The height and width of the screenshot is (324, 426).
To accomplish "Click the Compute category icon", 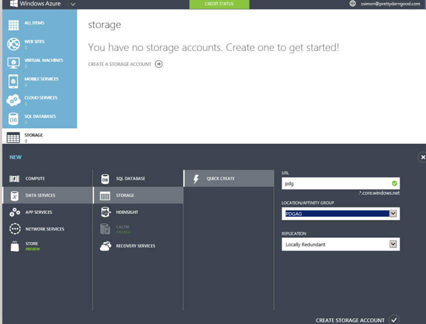I will coord(14,179).
